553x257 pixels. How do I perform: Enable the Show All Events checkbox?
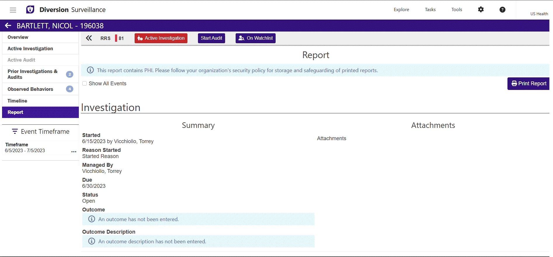pyautogui.click(x=85, y=84)
